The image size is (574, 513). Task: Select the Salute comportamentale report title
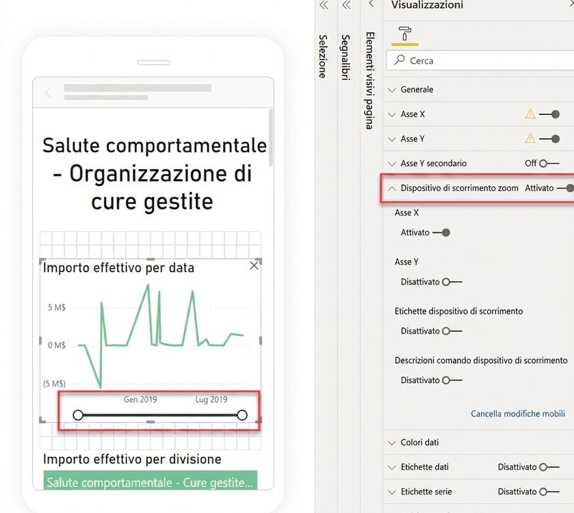tap(154, 174)
